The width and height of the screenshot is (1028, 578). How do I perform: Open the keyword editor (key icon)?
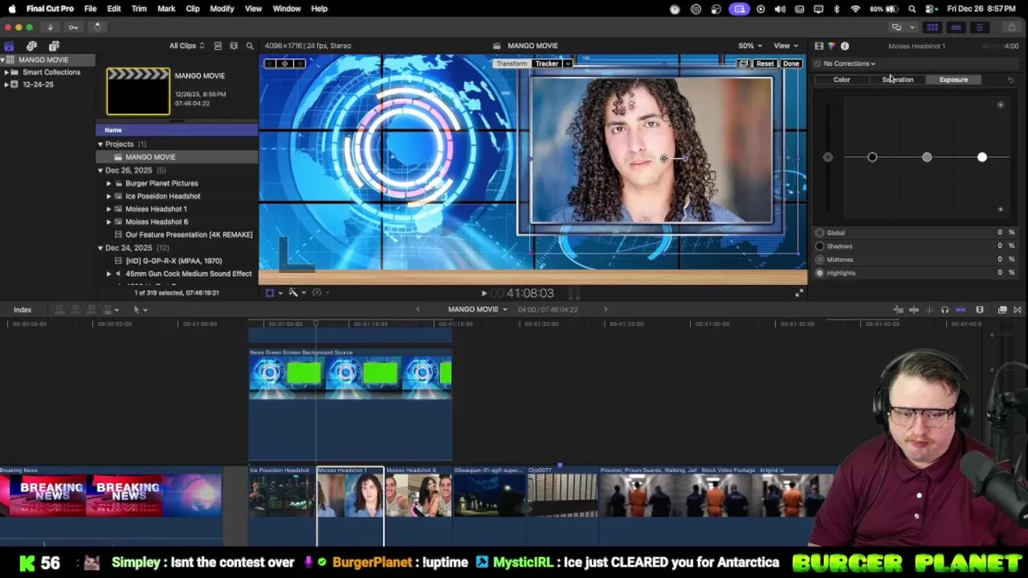[73, 27]
